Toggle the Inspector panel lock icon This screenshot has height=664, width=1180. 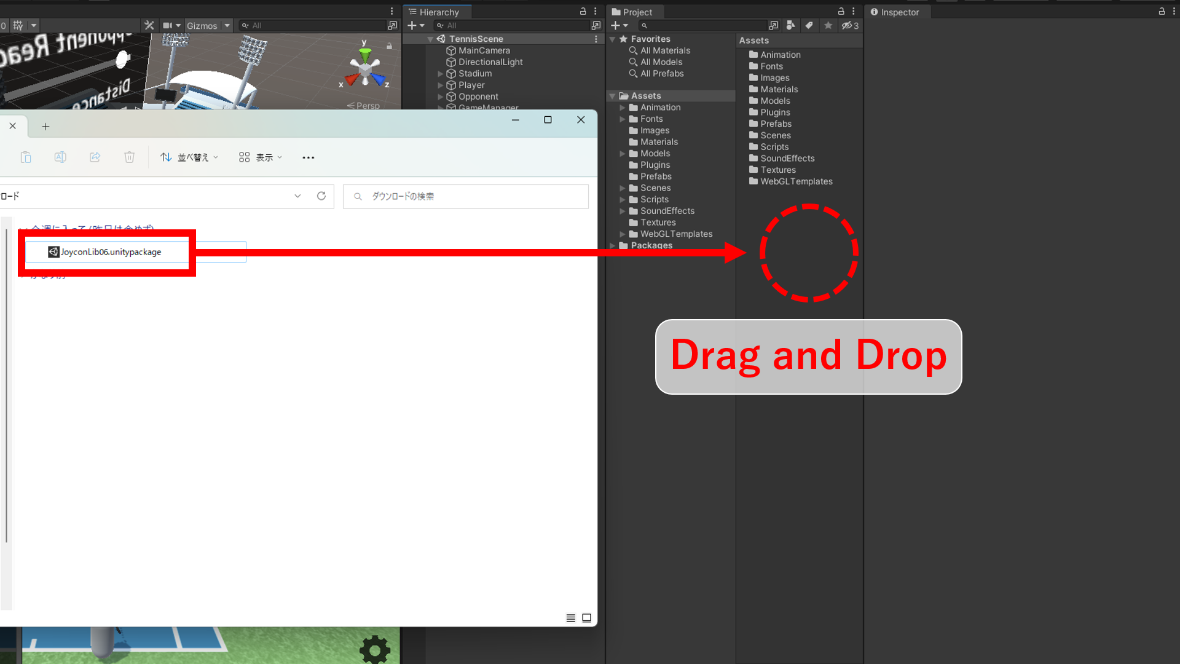coord(1162,11)
